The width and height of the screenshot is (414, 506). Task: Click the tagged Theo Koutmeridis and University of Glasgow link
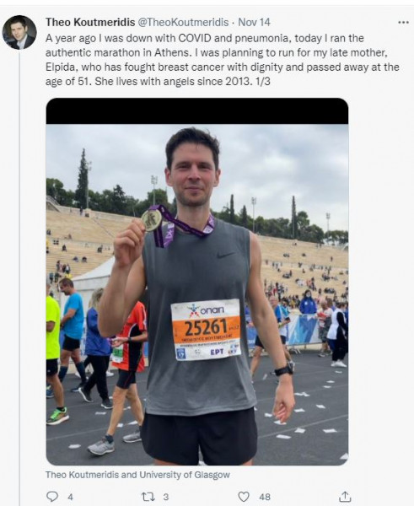pyautogui.click(x=137, y=475)
